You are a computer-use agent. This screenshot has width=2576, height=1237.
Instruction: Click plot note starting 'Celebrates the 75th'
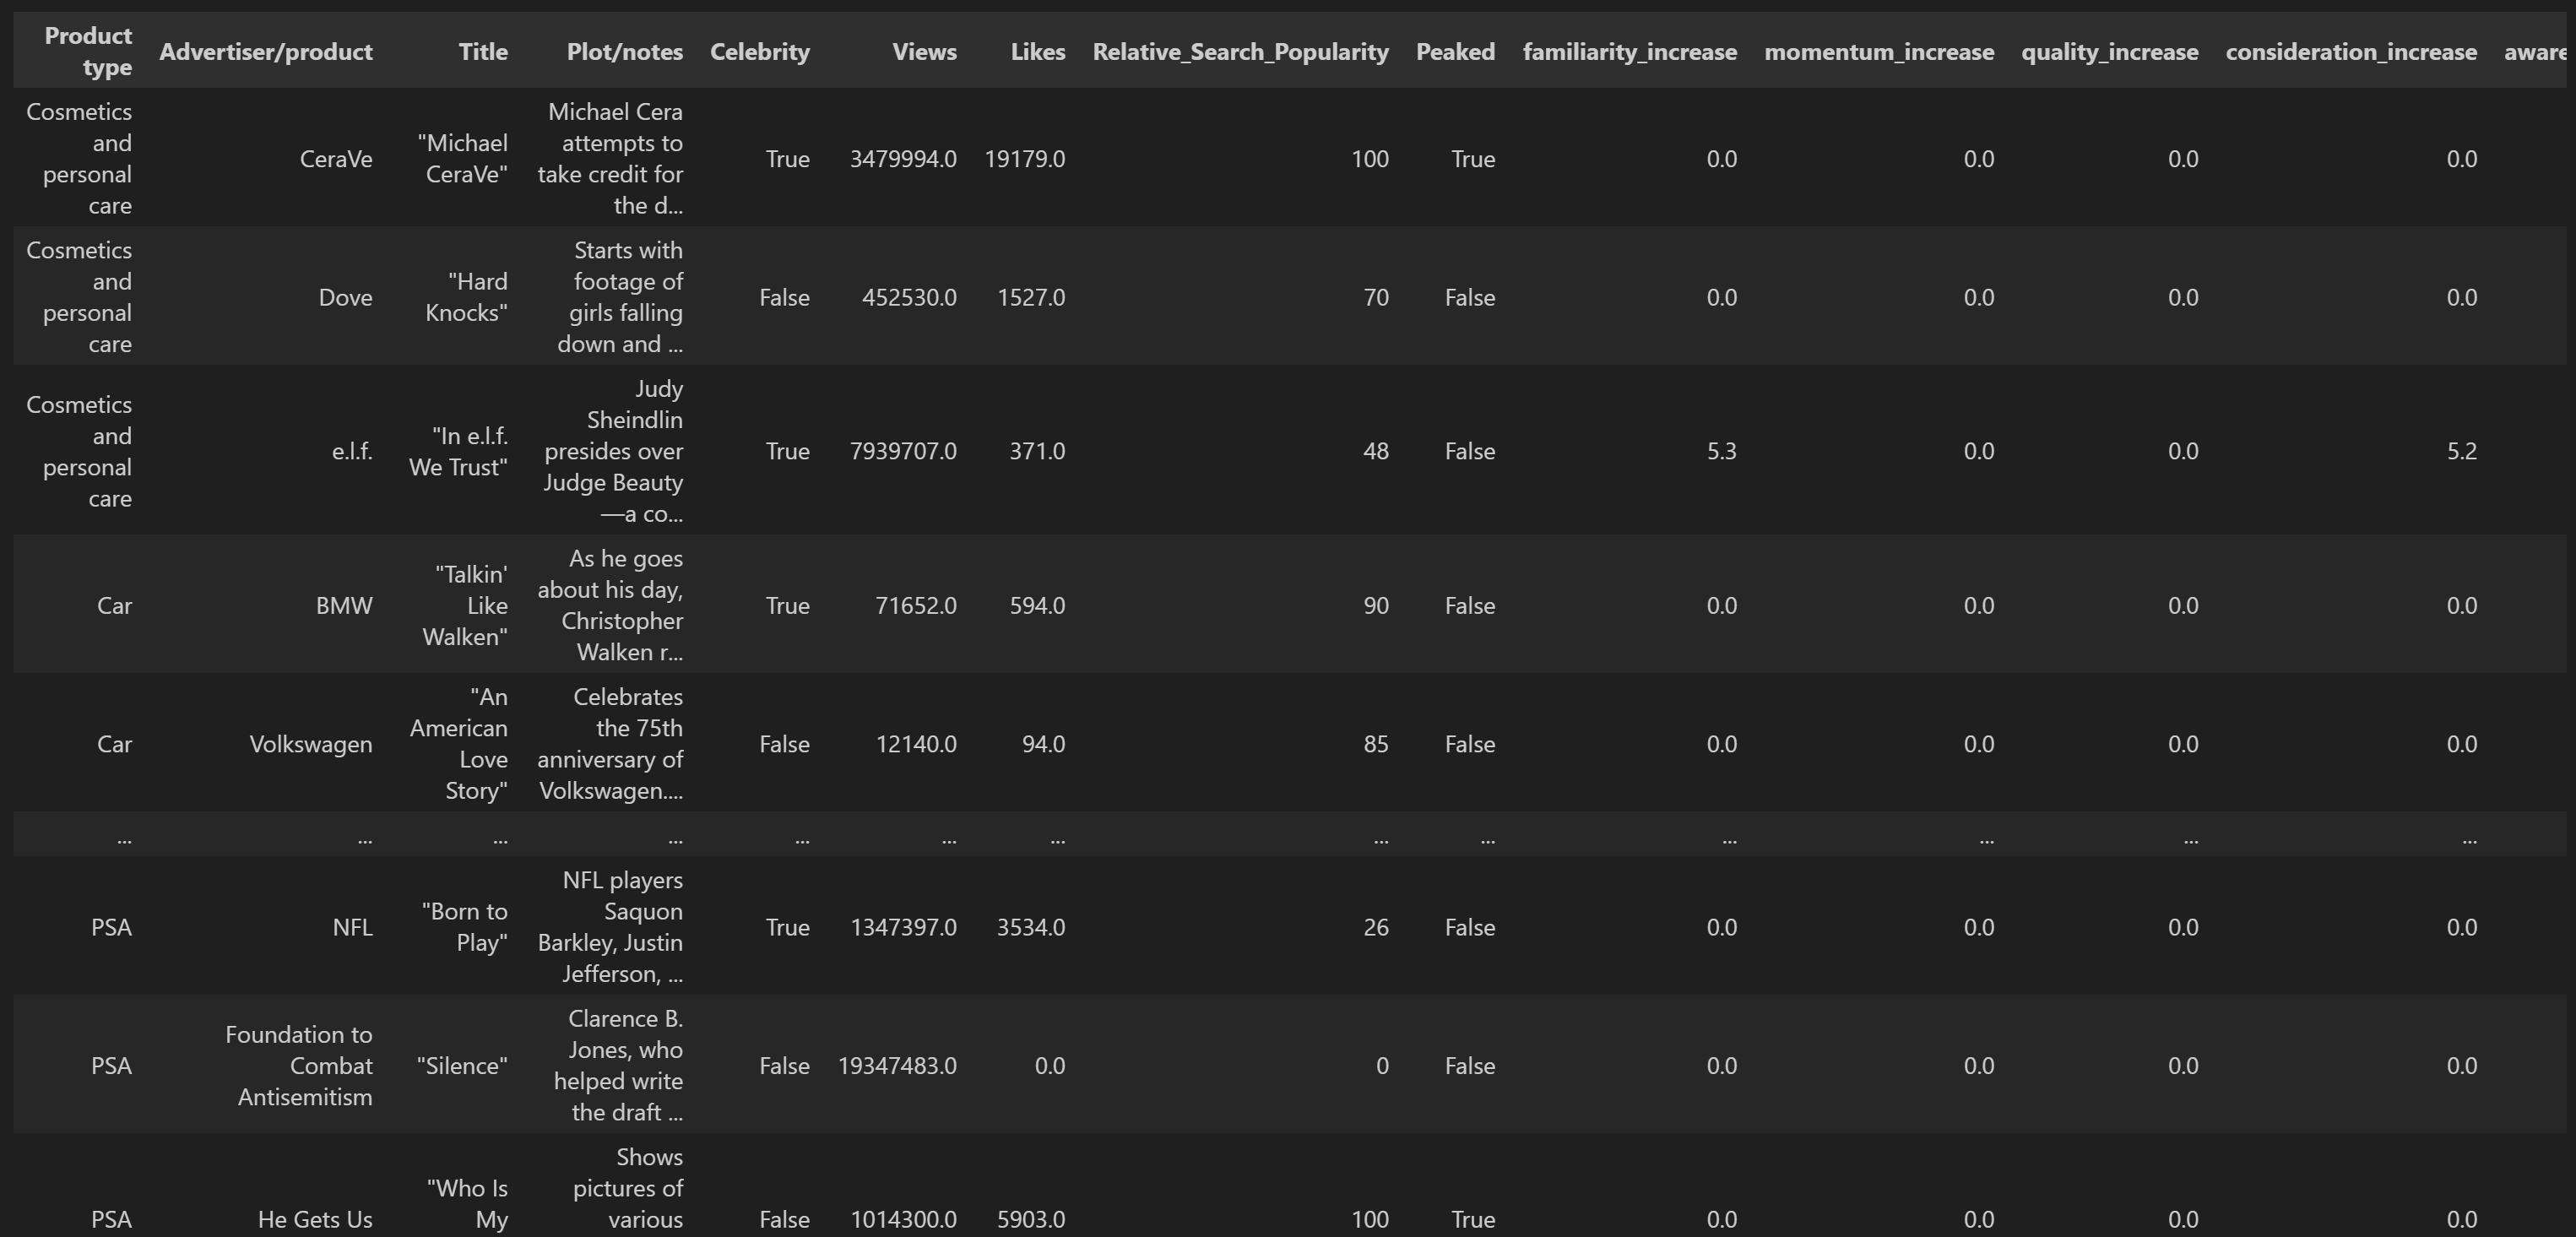(x=610, y=744)
